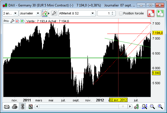Image resolution: width=167 pixels, height=113 pixels.
Task: Click the red sell order button
Action: pyautogui.click(x=151, y=13)
